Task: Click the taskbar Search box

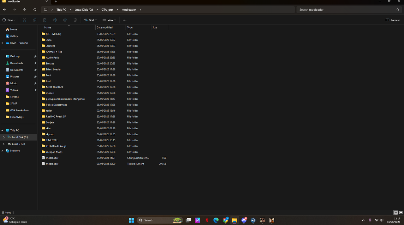Action: tap(160, 220)
